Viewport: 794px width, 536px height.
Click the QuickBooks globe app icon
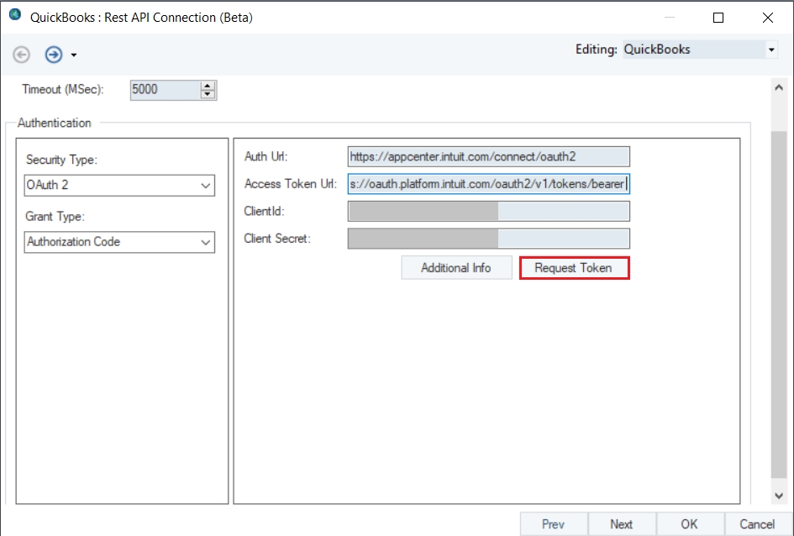pyautogui.click(x=15, y=14)
